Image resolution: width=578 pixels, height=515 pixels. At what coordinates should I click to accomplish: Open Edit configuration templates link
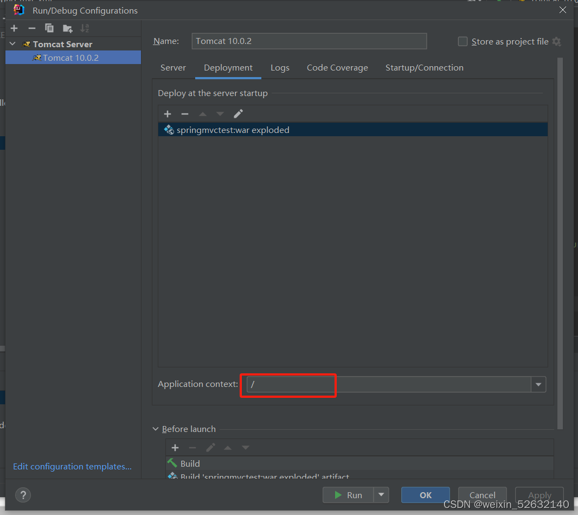click(72, 466)
